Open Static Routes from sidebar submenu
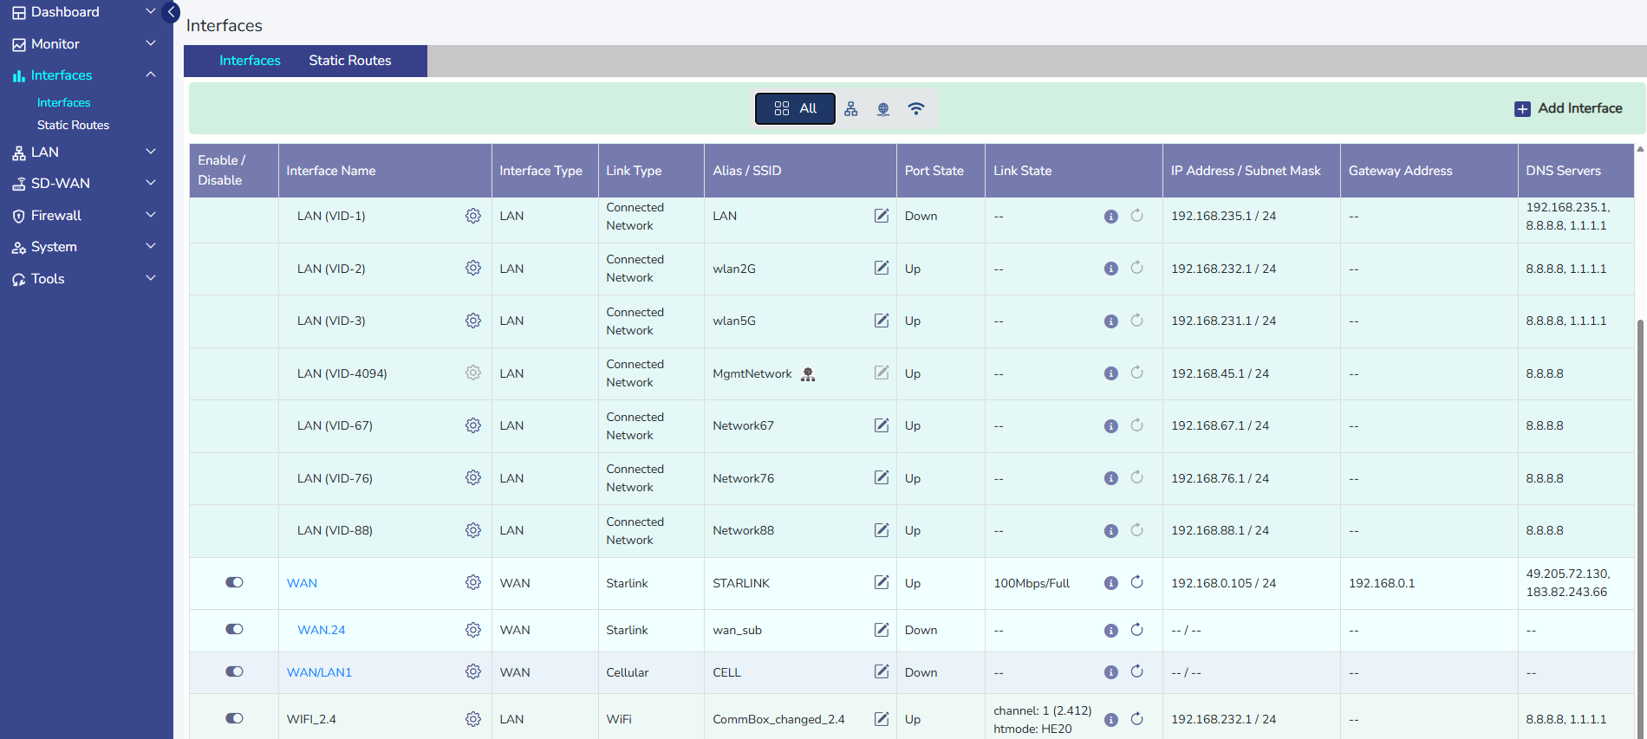Viewport: 1647px width, 739px height. click(x=73, y=125)
